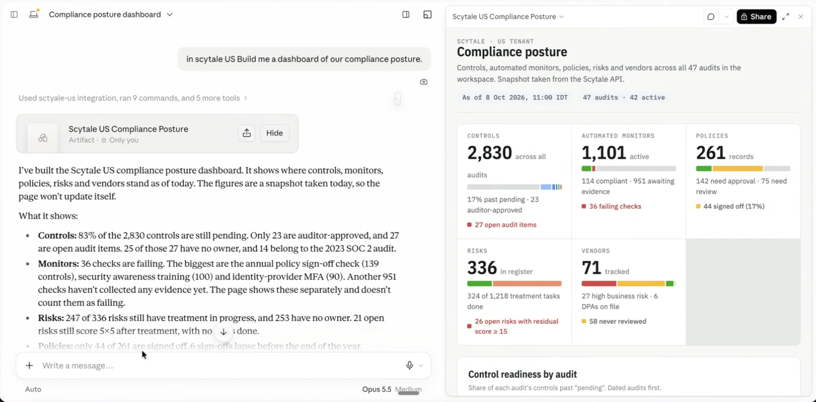Click the Controls progress bar
Screen dimensions: 816x402
514,187
